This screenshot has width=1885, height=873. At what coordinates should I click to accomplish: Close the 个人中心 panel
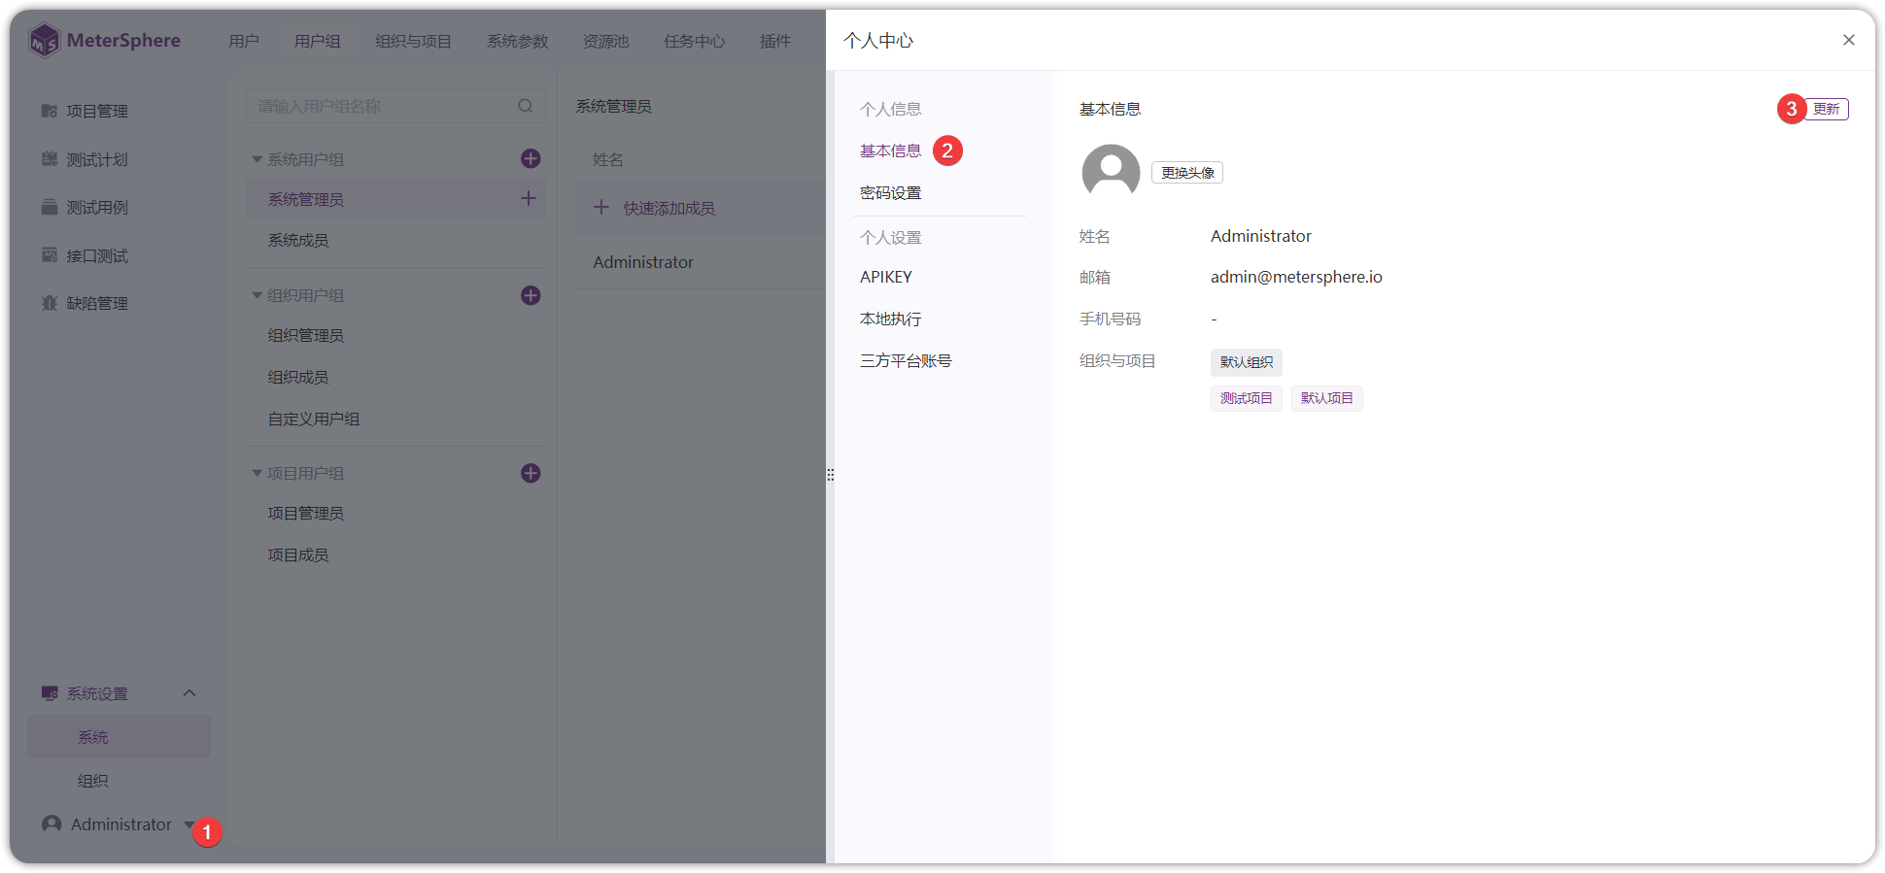coord(1848,40)
